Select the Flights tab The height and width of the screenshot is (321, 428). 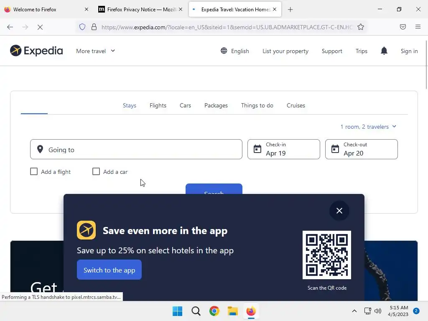(158, 105)
